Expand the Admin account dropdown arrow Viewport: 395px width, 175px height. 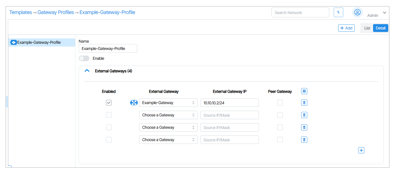tap(385, 13)
